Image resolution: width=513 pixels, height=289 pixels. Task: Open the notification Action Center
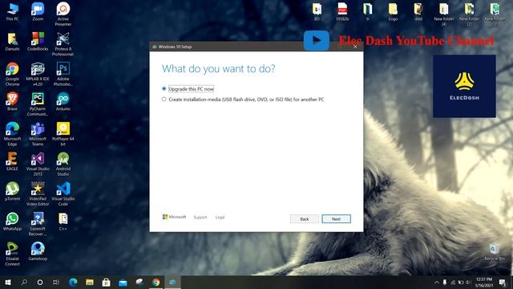tap(503, 282)
